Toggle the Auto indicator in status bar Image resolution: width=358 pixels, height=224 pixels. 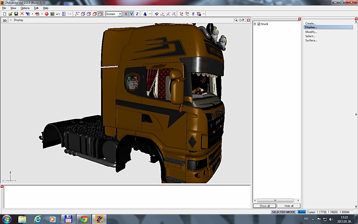pyautogui.click(x=302, y=212)
